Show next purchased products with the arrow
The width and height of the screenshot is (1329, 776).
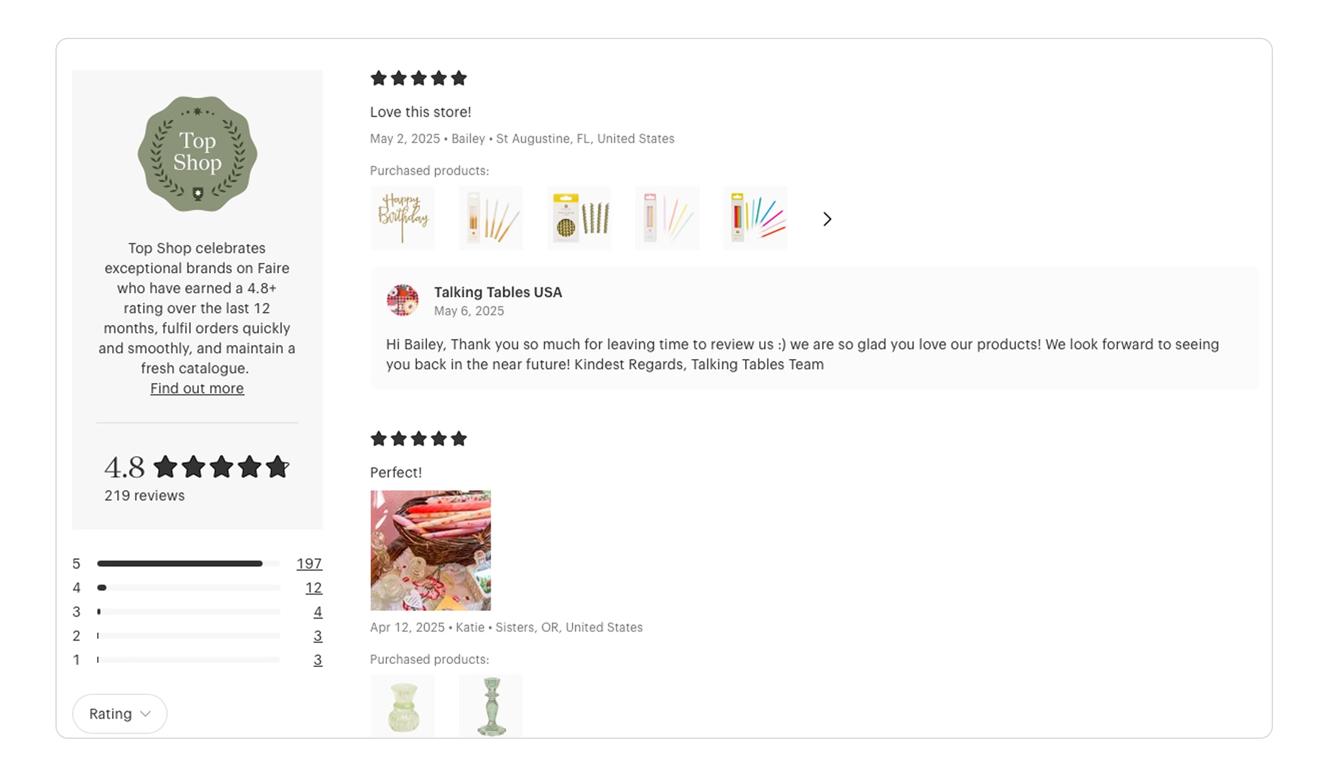(x=827, y=219)
